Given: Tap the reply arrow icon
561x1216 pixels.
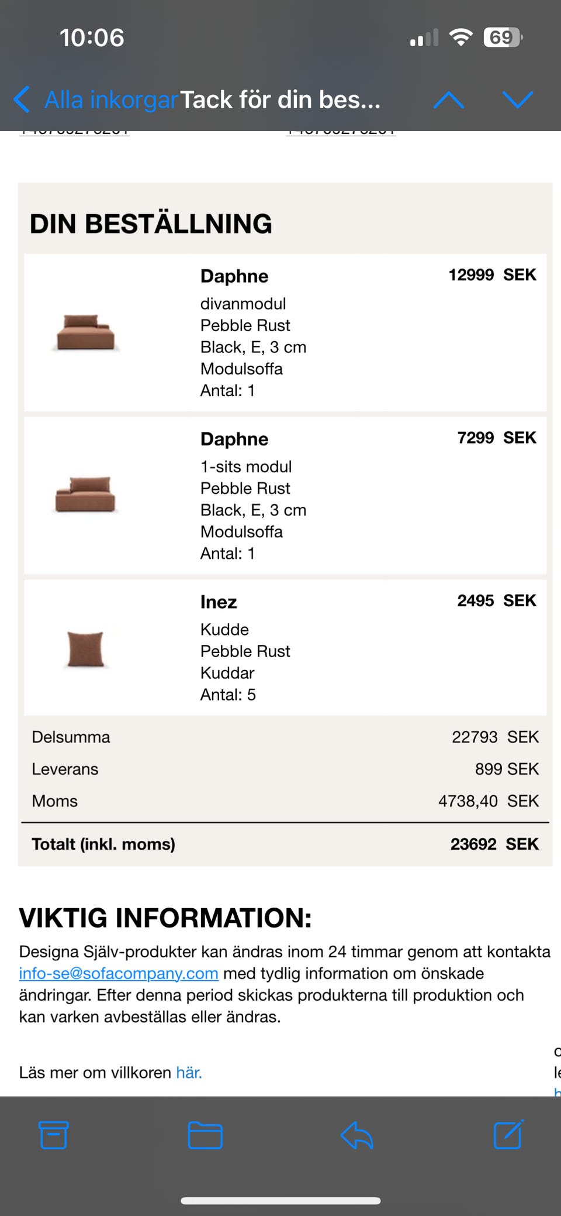Looking at the screenshot, I should pos(356,1135).
